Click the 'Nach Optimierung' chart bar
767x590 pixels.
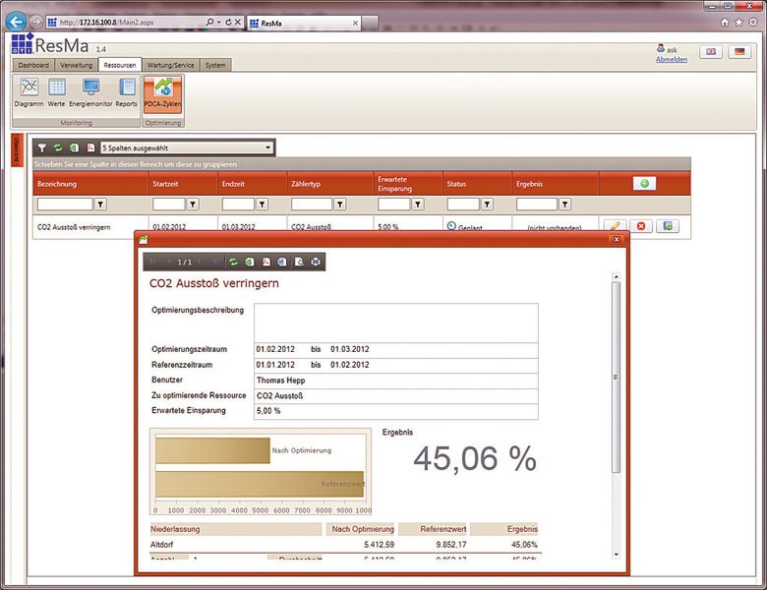tap(212, 450)
